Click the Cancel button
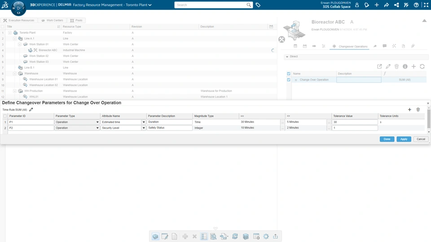 click(421, 139)
